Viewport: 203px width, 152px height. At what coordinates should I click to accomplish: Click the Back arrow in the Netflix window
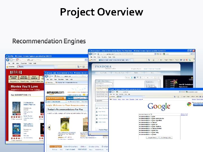click(8, 60)
